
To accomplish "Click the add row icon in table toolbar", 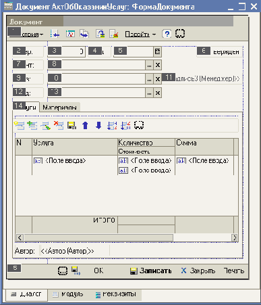I will point(20,125).
